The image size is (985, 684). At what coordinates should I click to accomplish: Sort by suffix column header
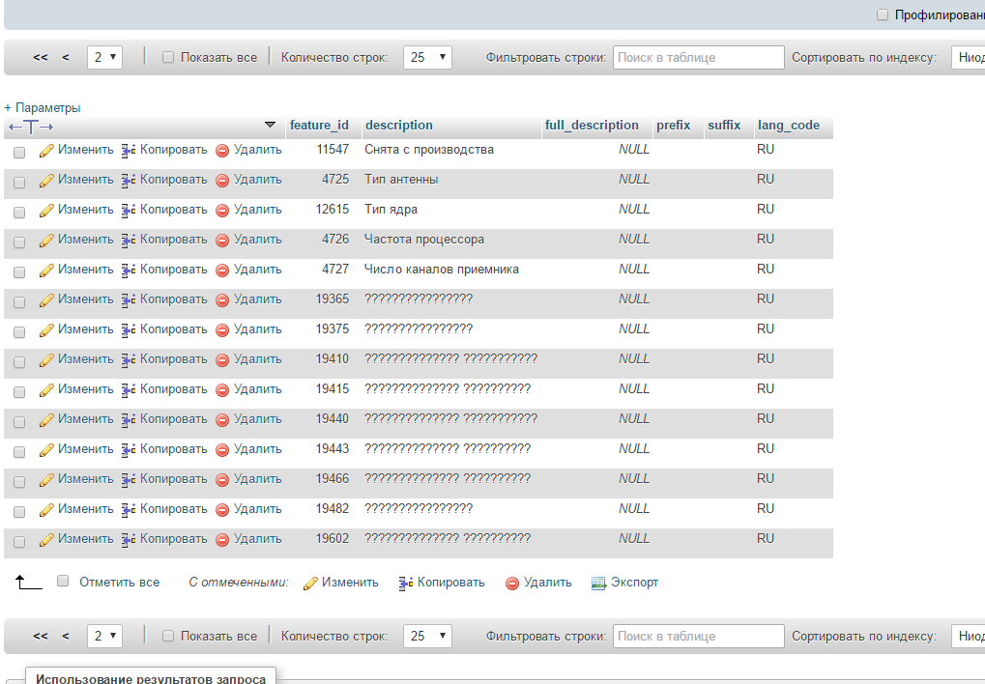tap(724, 125)
